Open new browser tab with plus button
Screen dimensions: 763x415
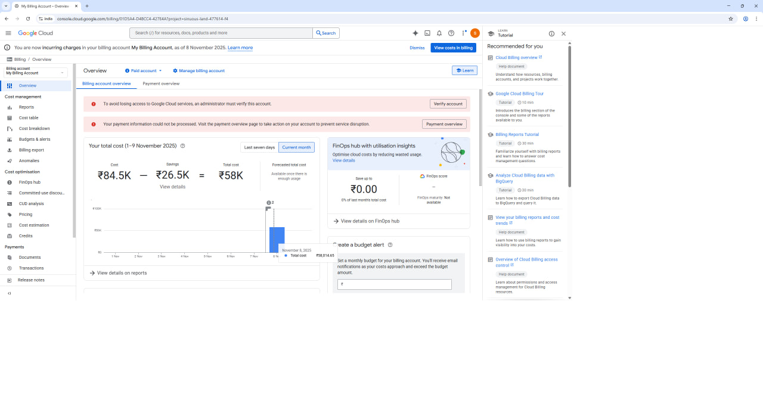point(87,6)
